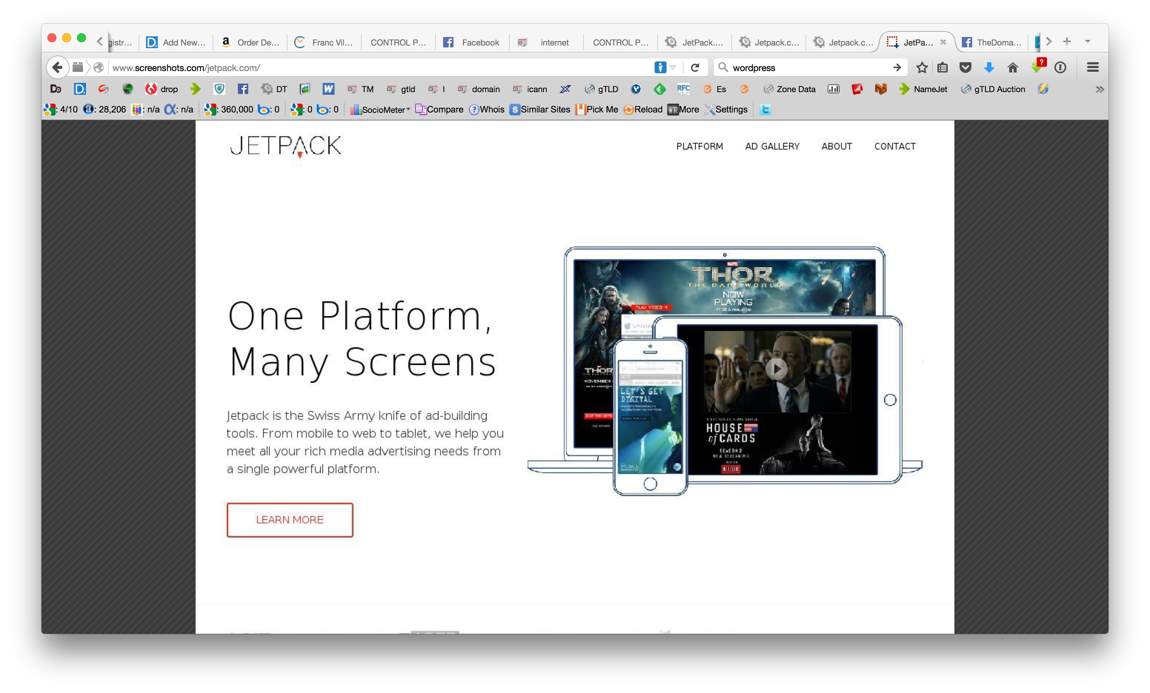Open the bookmarks list icon
This screenshot has width=1150, height=693.
pos(942,68)
